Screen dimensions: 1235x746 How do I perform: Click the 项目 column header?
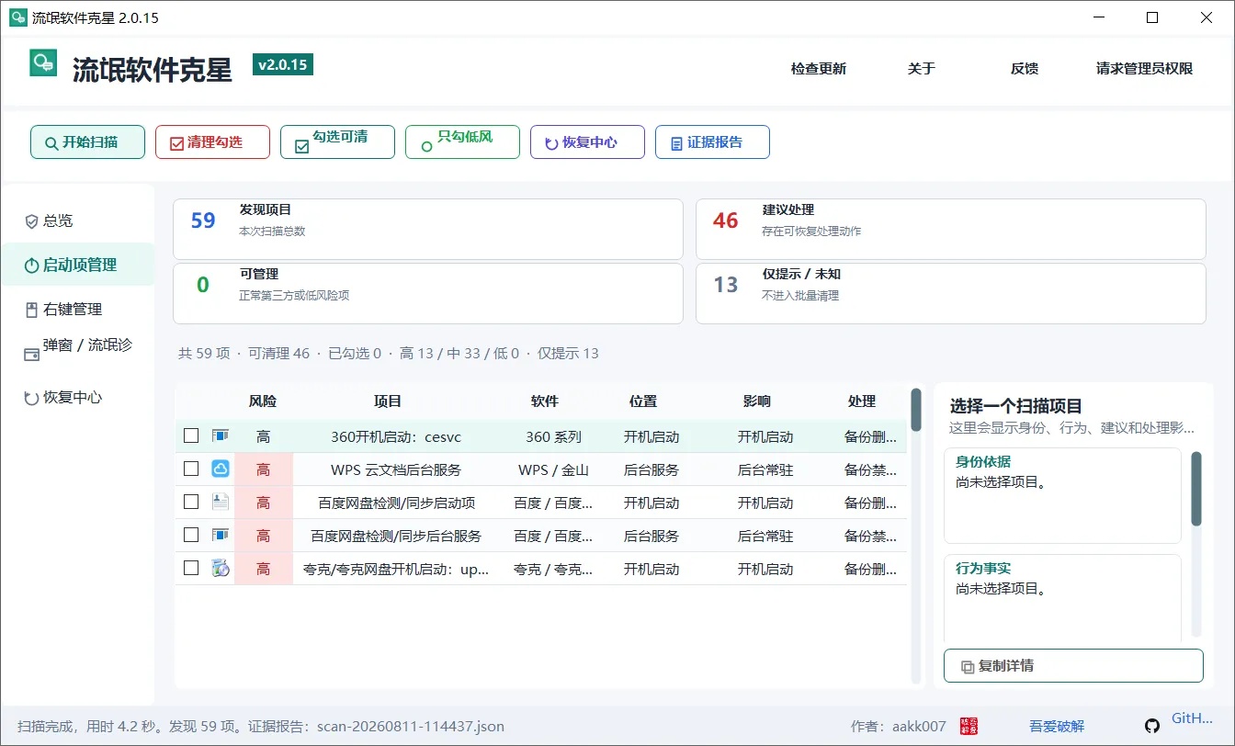(388, 401)
